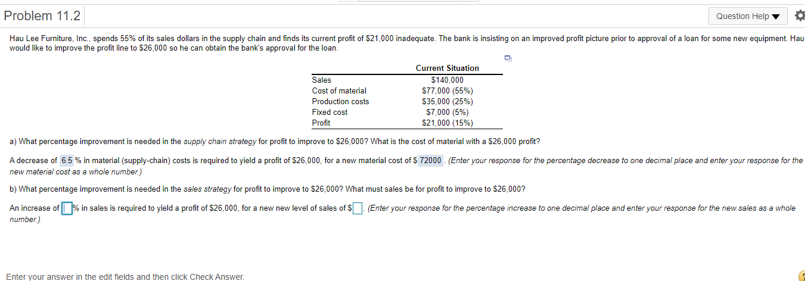Click the Production costs row label
Image resolution: width=805 pixels, height=281 pixels.
pyautogui.click(x=340, y=101)
